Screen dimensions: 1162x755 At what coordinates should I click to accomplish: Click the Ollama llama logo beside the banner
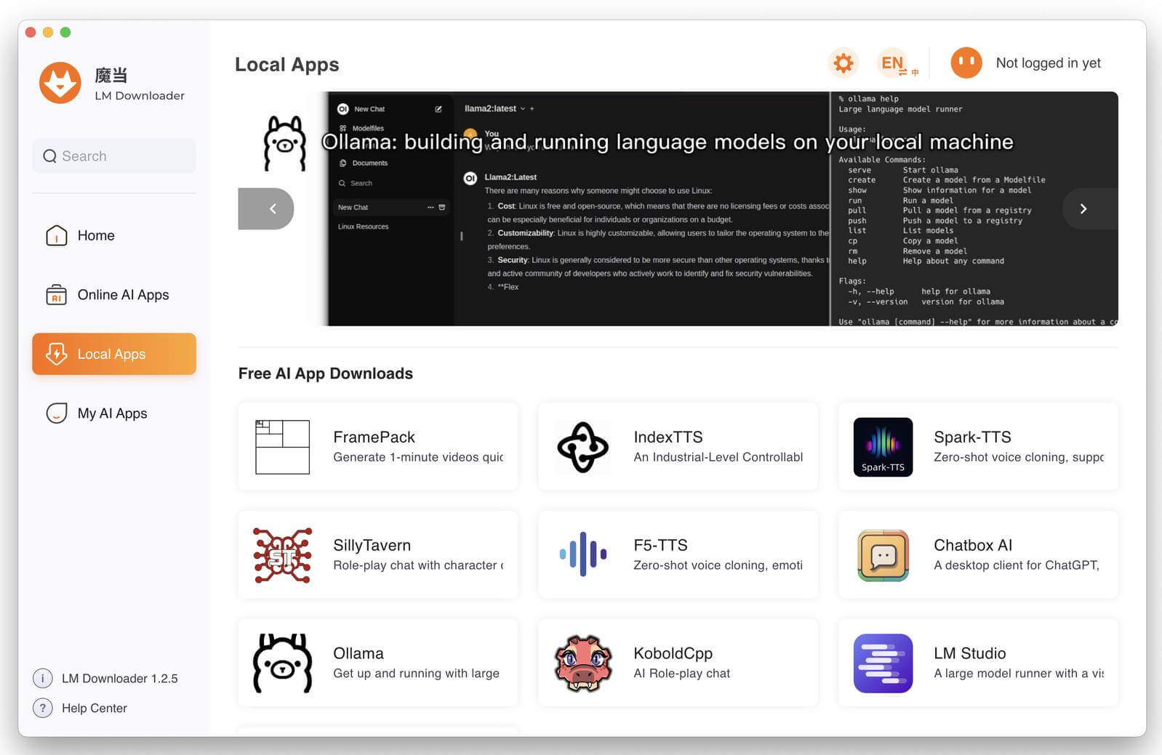284,143
